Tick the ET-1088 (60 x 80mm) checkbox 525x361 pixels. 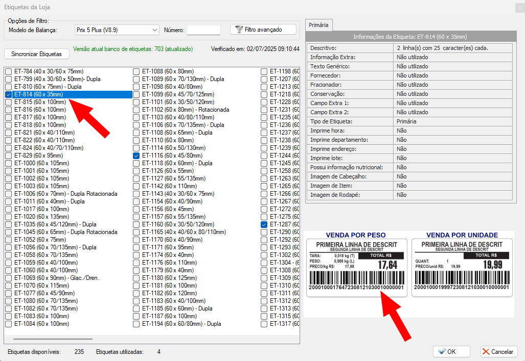[136, 71]
